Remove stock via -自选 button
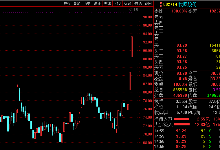Screen dimensions: 220x150 138,3
